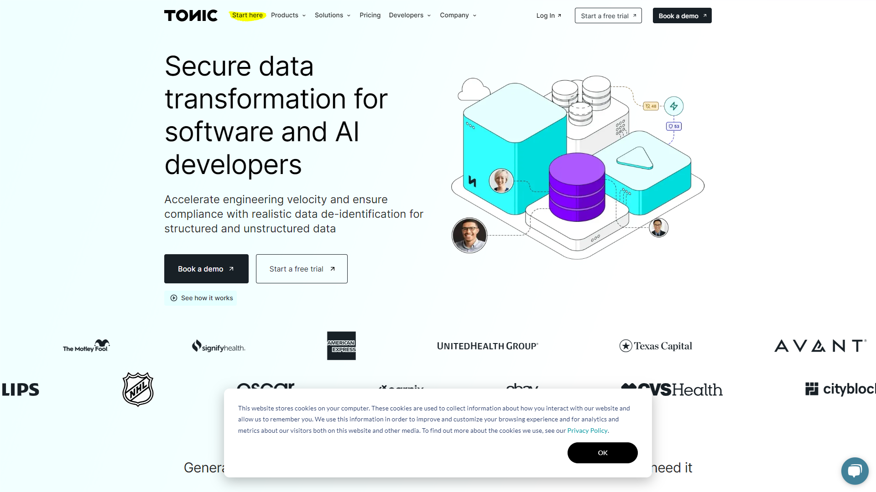The width and height of the screenshot is (876, 492).
Task: Expand the Solutions navigation dropdown
Action: click(x=332, y=15)
